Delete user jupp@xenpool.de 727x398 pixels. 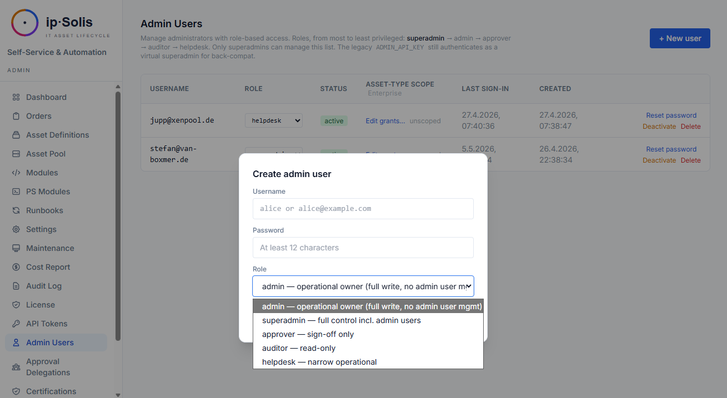click(691, 127)
